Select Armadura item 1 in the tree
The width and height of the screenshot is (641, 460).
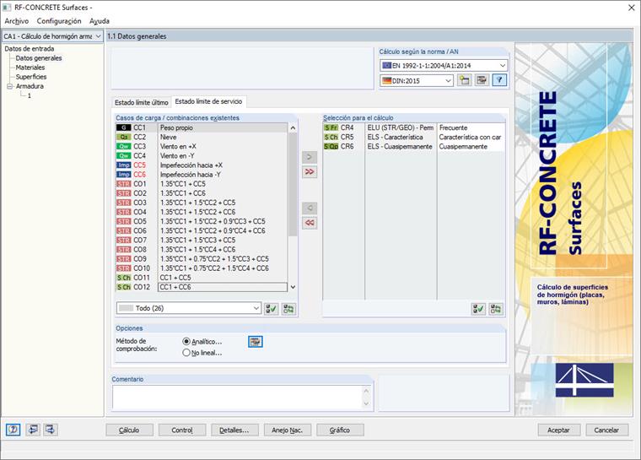pyautogui.click(x=29, y=95)
